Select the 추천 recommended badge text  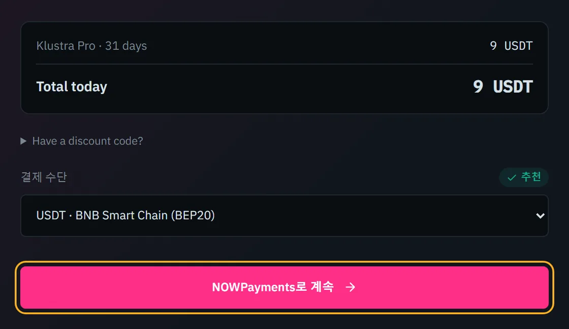coord(531,177)
